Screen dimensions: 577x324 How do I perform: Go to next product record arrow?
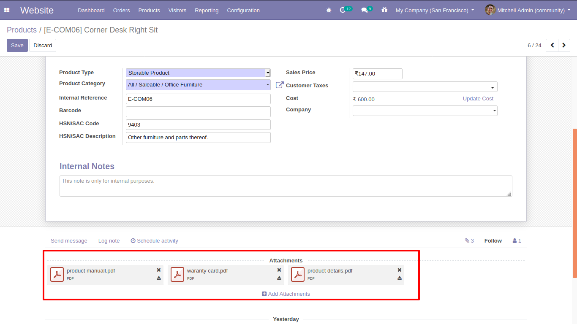coord(564,45)
